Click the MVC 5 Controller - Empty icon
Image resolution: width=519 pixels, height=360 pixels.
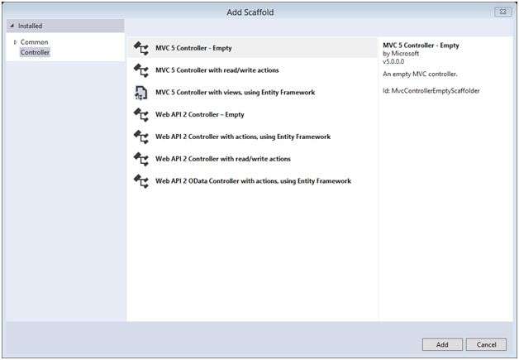(x=140, y=49)
